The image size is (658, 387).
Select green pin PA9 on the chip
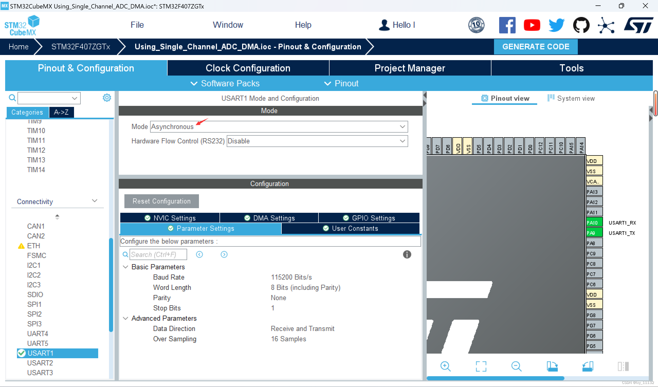pyautogui.click(x=594, y=233)
